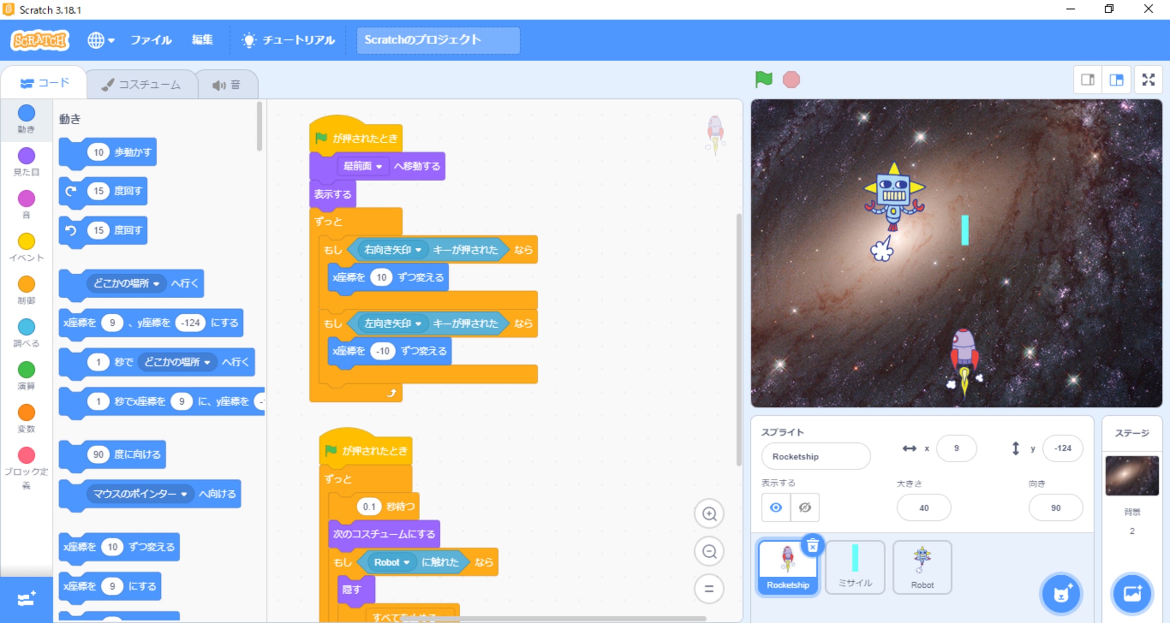Image resolution: width=1170 pixels, height=623 pixels.
Task: Select the Robot sprite thumbnail
Action: coord(922,567)
